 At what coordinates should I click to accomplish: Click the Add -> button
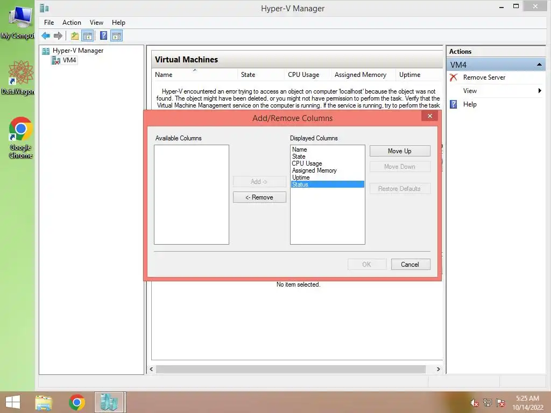(259, 182)
